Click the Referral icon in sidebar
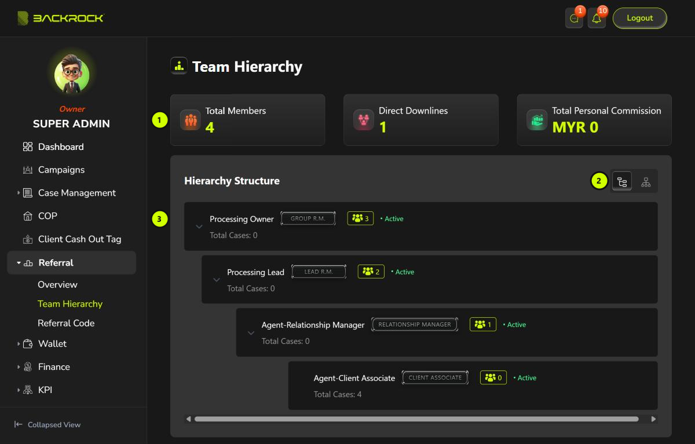The height and width of the screenshot is (444, 695). pos(28,263)
